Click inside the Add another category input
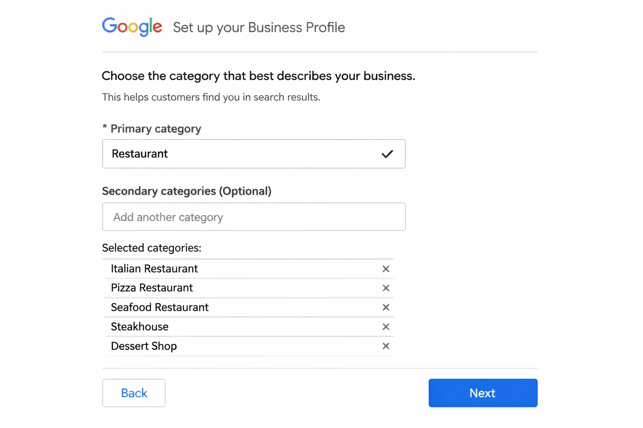 254,217
